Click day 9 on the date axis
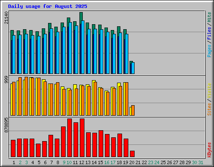The image size is (214, 167). [x=64, y=162]
